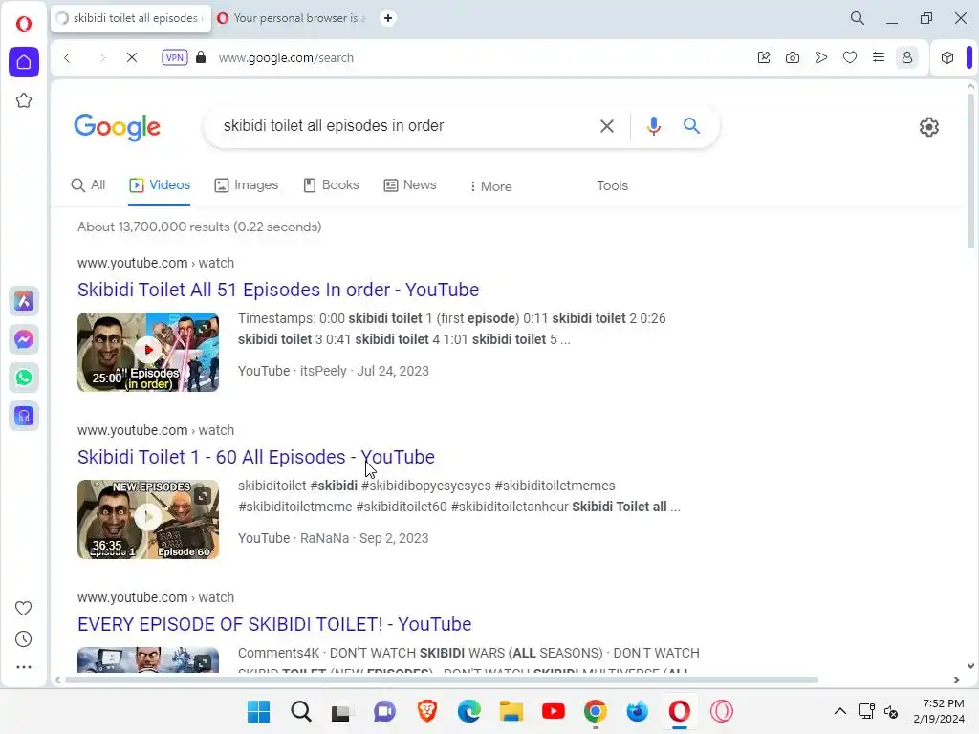Open sidebar setup three-dots menu
Screen dimensions: 979x734
pyautogui.click(x=24, y=667)
